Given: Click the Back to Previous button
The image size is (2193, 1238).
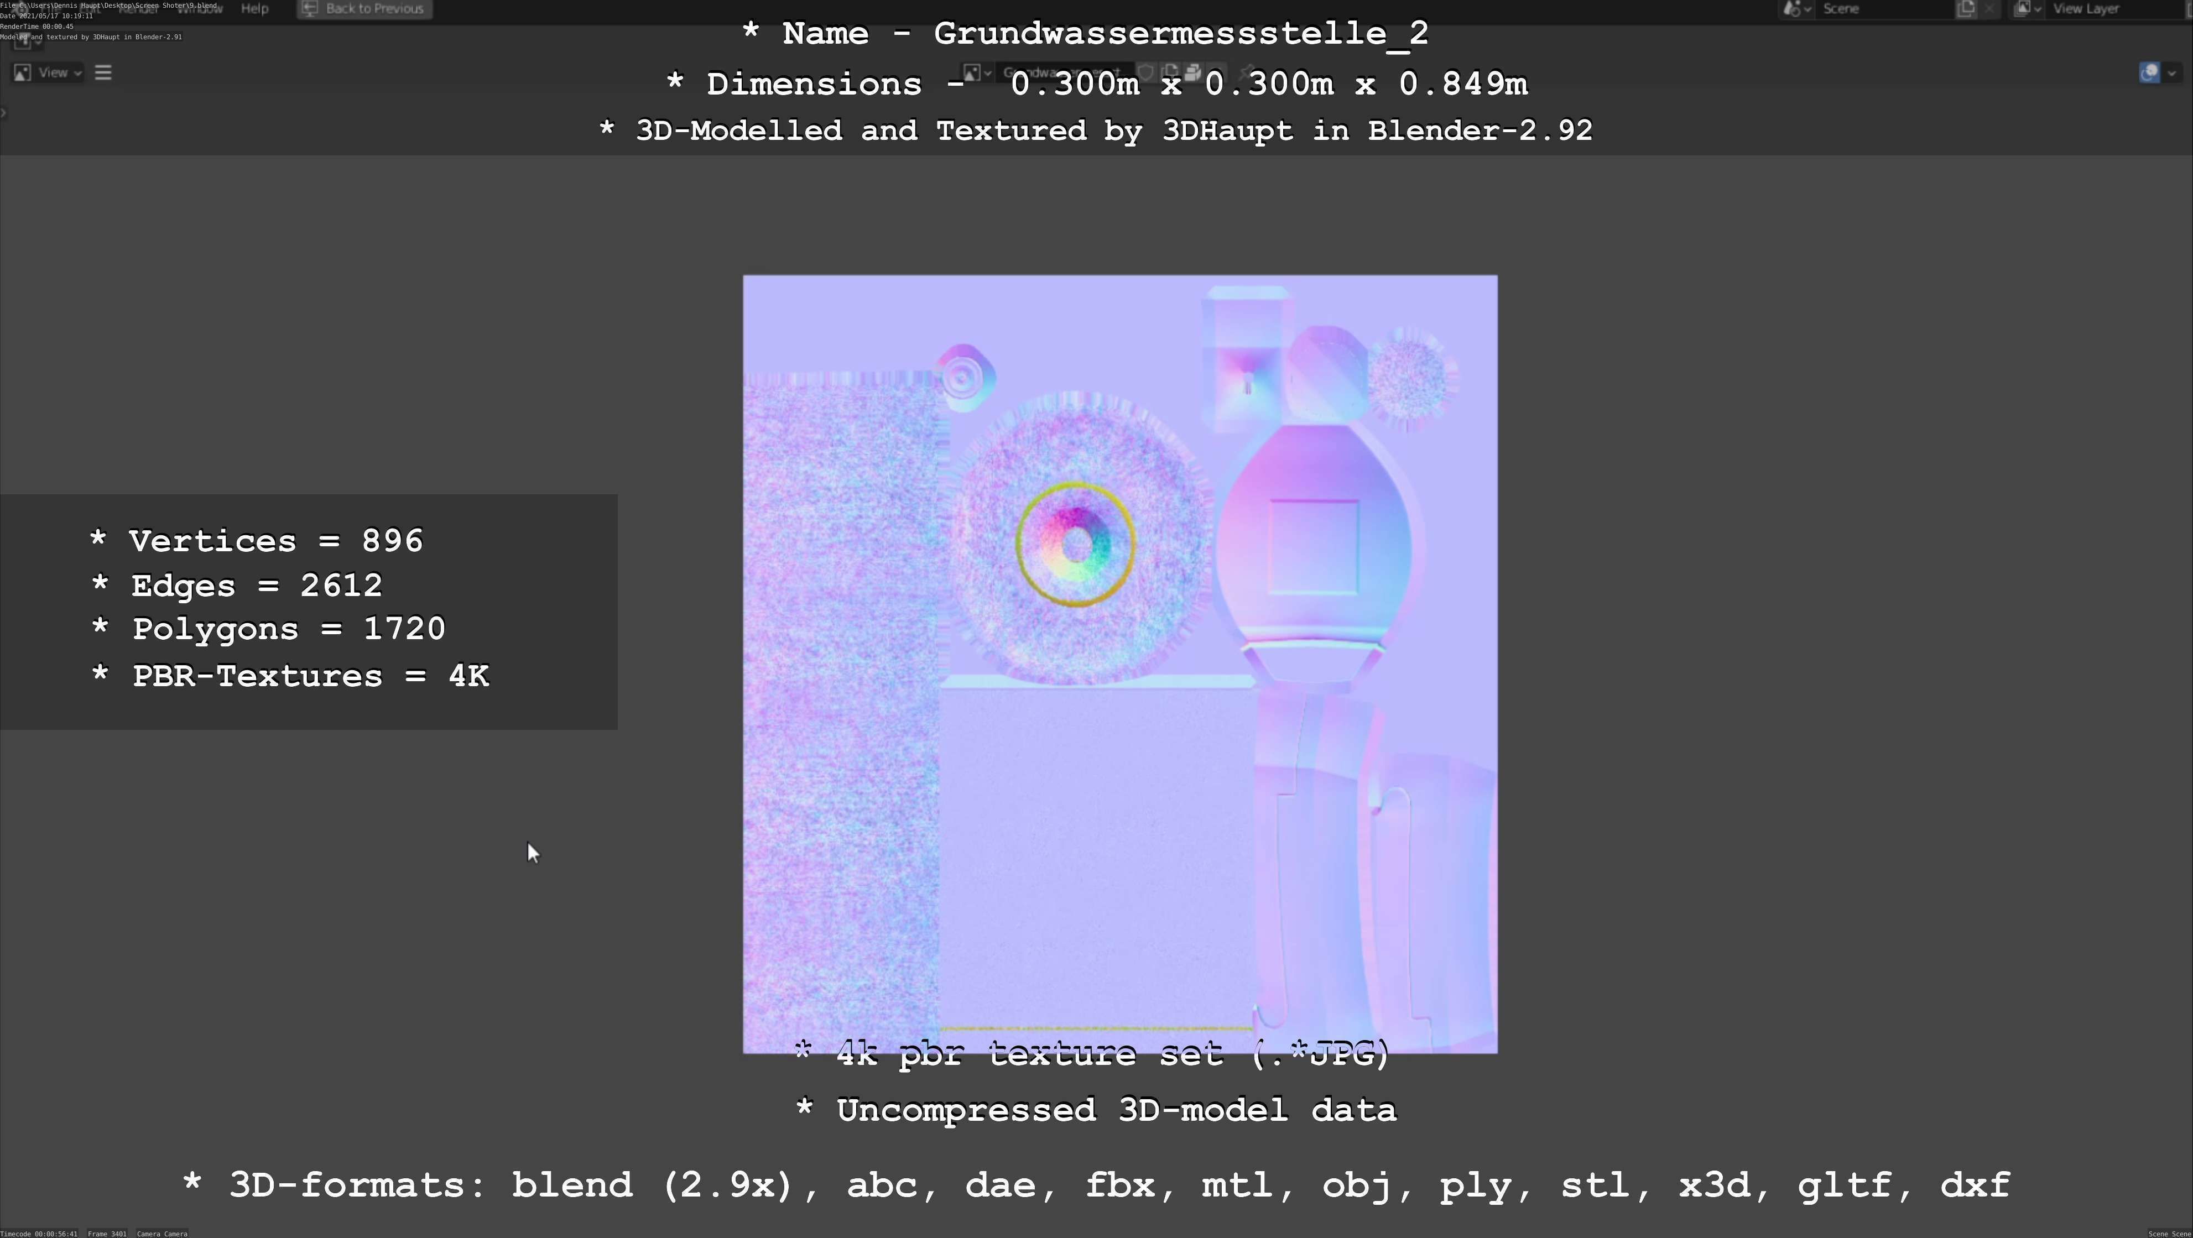Looking at the screenshot, I should coord(364,8).
